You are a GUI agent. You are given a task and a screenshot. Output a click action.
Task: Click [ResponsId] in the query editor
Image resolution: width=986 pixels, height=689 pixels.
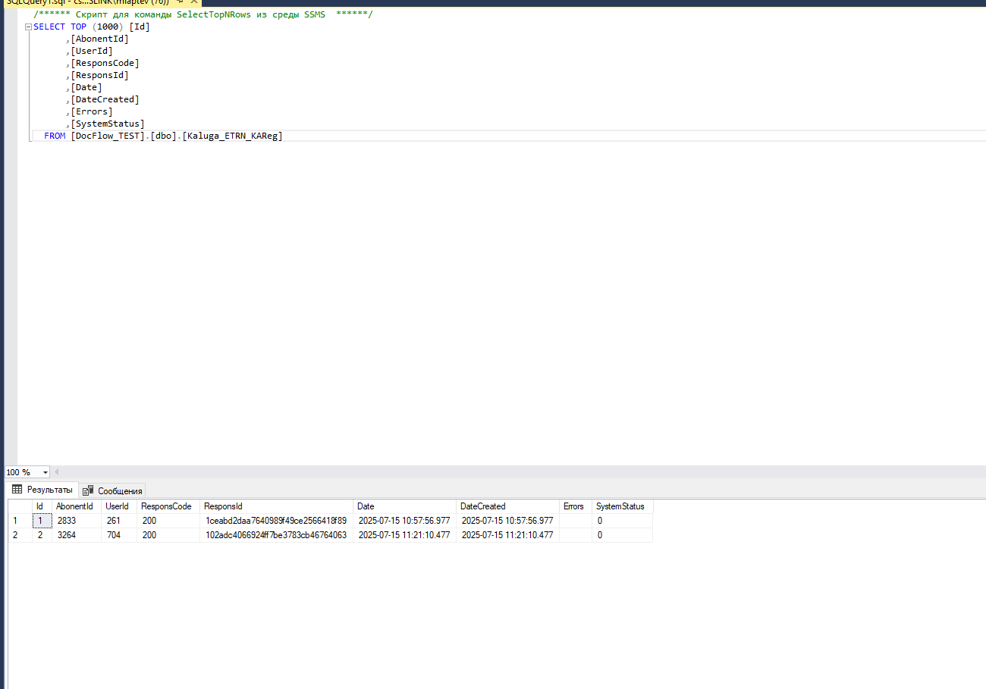click(99, 75)
